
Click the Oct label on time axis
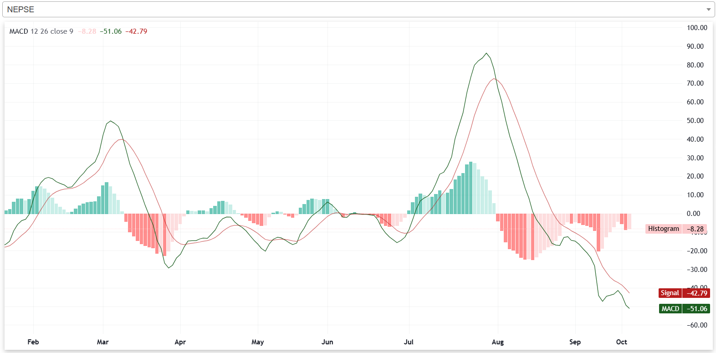pos(621,342)
